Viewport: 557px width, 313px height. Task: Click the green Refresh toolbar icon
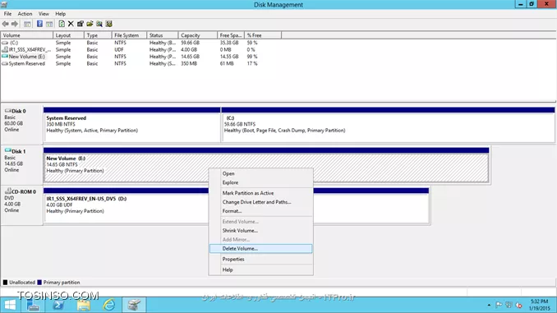[62, 24]
